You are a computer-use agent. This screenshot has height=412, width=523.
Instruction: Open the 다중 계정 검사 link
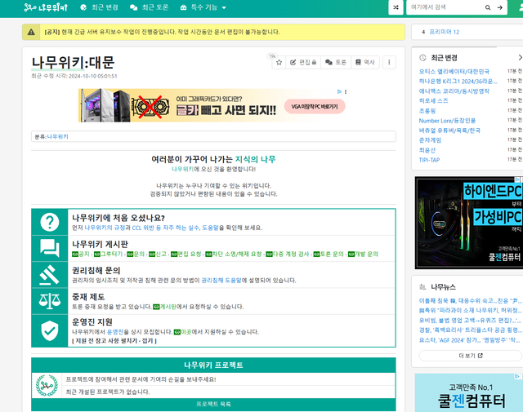coord(288,254)
